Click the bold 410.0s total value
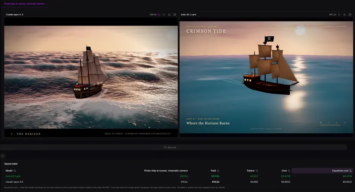The width and height of the screenshot is (355, 192). [216, 182]
